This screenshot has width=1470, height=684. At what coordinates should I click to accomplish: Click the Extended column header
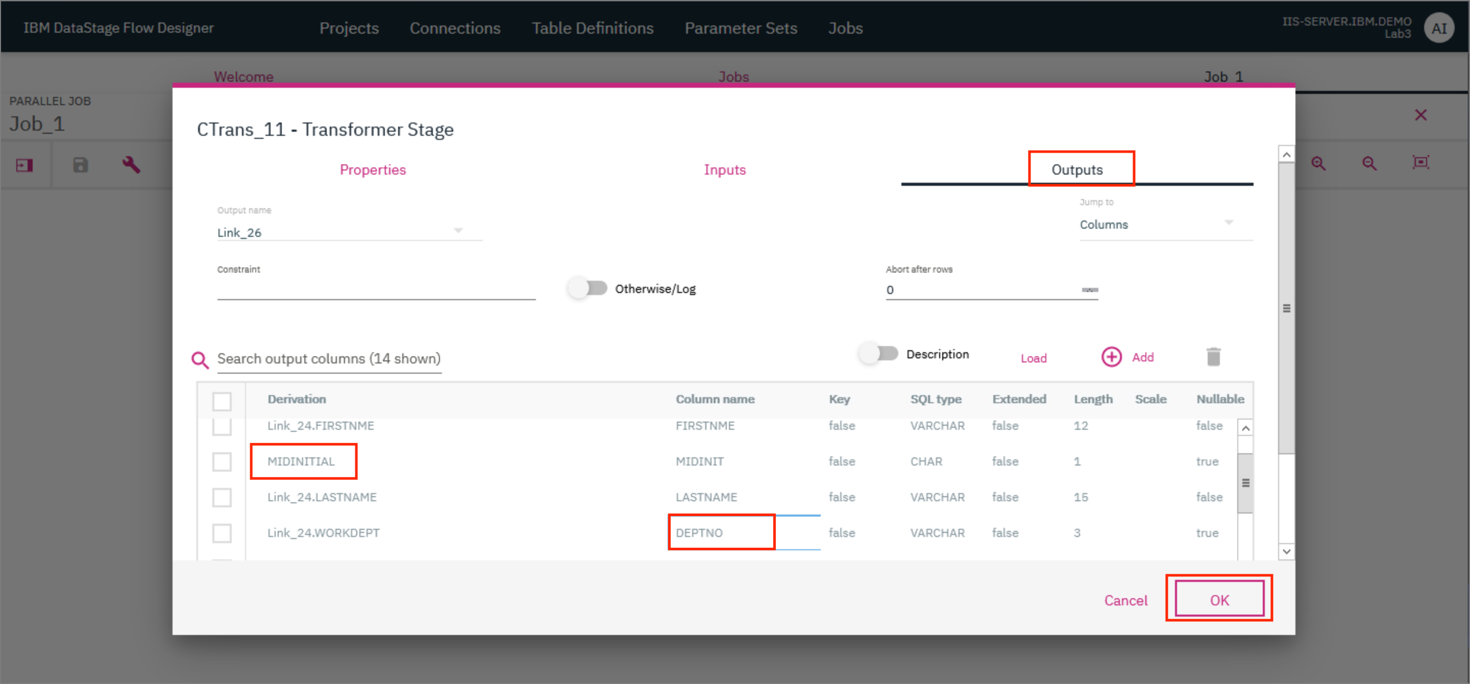(x=1019, y=399)
